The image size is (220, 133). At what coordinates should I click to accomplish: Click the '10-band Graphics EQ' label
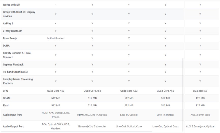[x=15, y=72]
